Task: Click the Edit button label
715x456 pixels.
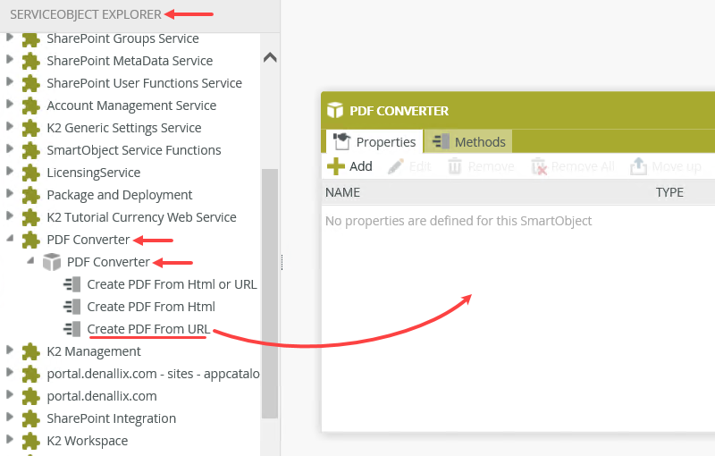Action: coord(420,166)
